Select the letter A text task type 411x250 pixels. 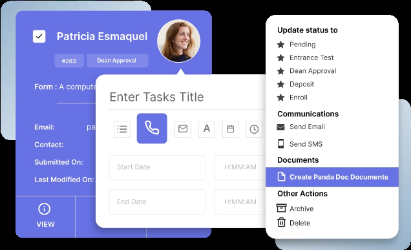point(207,129)
